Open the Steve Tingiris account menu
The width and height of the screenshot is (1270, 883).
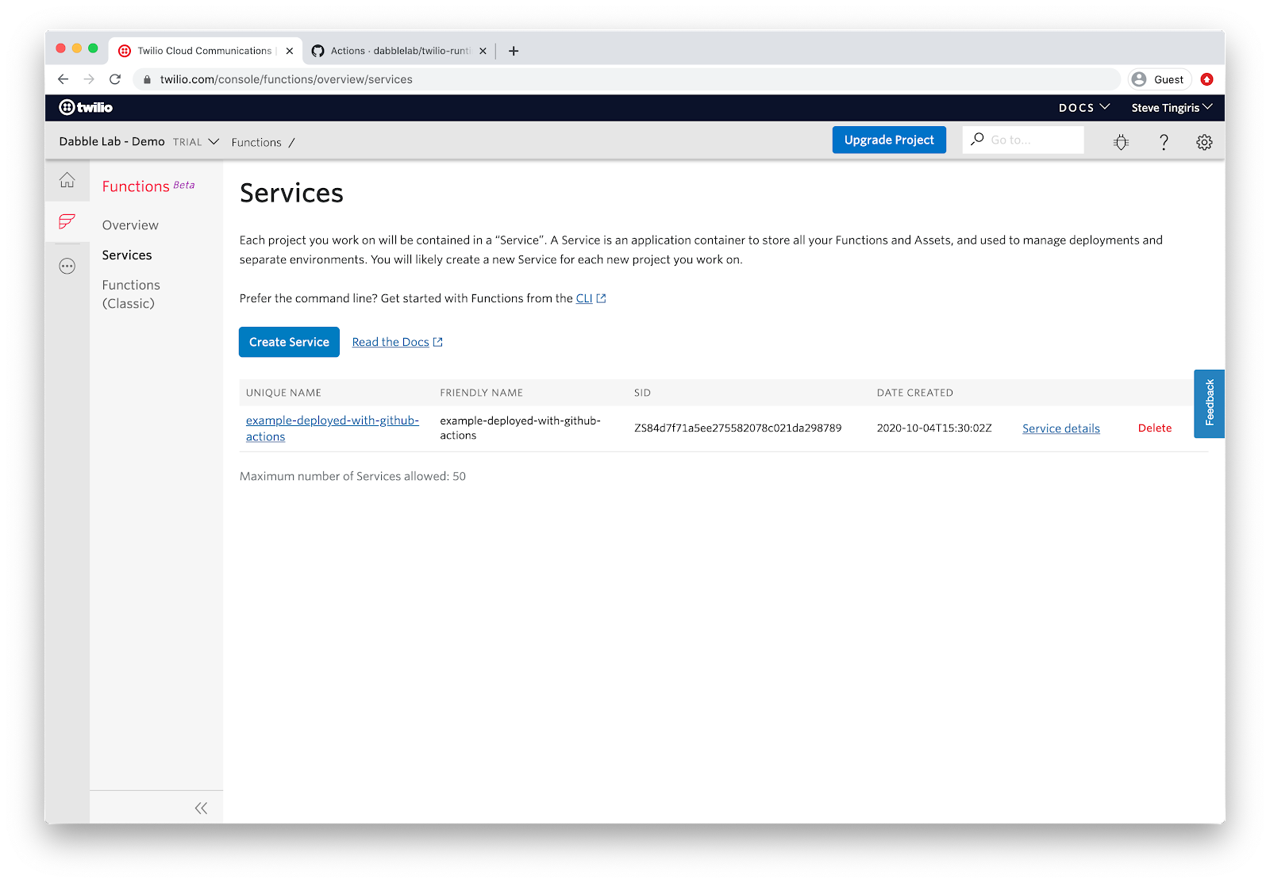(1172, 107)
